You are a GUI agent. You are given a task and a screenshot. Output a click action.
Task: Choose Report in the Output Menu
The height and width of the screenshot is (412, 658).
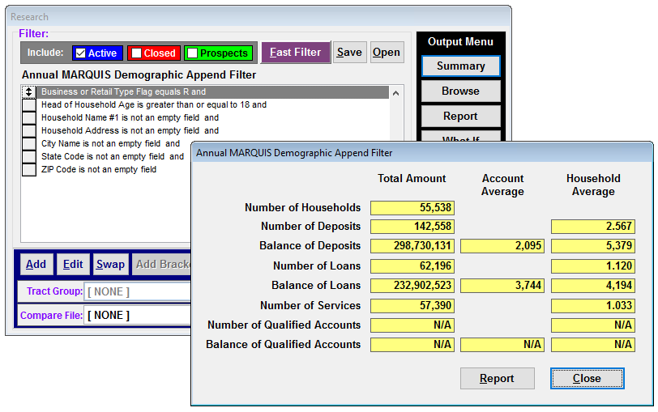pos(461,116)
